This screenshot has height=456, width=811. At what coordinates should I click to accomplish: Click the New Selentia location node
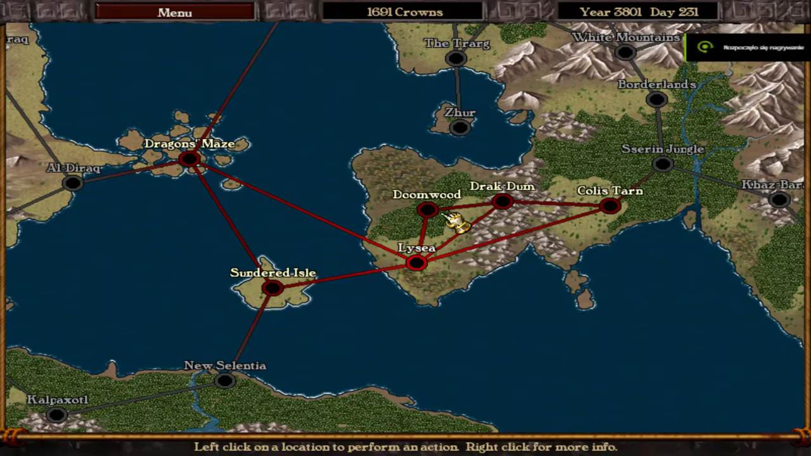click(x=224, y=381)
